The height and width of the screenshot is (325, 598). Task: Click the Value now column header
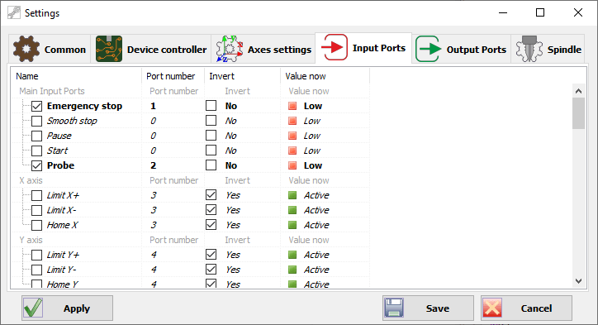(x=325, y=76)
